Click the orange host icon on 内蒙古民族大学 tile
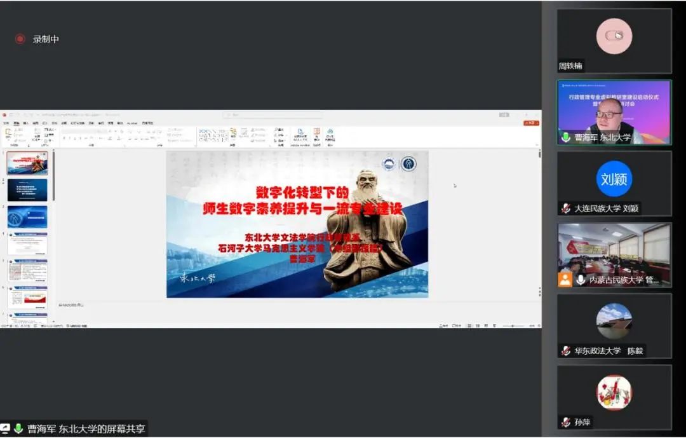686x438 pixels. tap(565, 280)
